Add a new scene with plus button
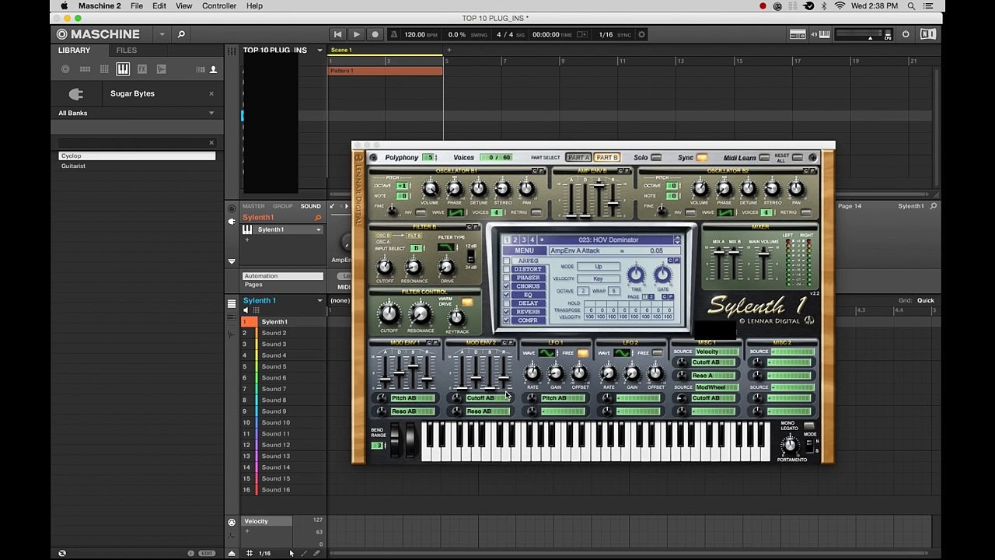Screen dimensions: 995x560 449,51
